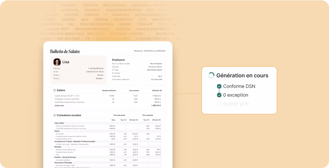The image size is (329, 168).
Task: Click the hourly rate value 11,27
Action: (x=135, y=96)
